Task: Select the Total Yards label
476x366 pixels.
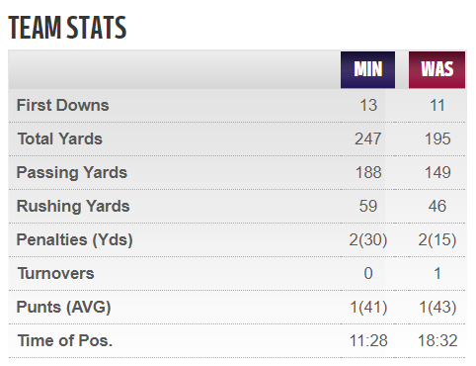Action: pyautogui.click(x=60, y=138)
